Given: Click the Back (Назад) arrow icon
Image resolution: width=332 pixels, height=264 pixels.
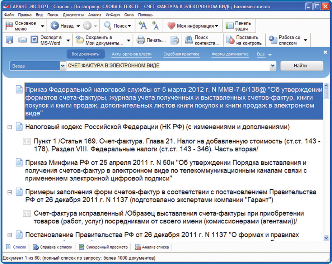Looking at the screenshot, I should tap(55, 26).
